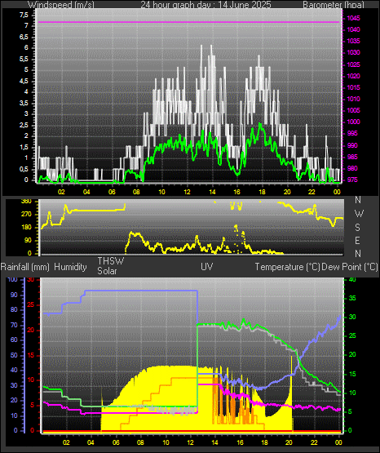This screenshot has height=453, width=380.
Task: Click the 35 value on green temperature axis
Action: pyautogui.click(x=352, y=299)
